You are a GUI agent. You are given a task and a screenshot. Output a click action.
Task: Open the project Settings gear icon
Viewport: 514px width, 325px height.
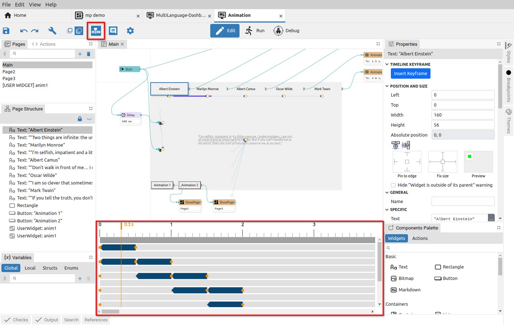[x=130, y=31]
